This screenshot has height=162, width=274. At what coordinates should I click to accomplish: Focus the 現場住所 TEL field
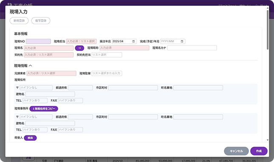click(x=35, y=101)
